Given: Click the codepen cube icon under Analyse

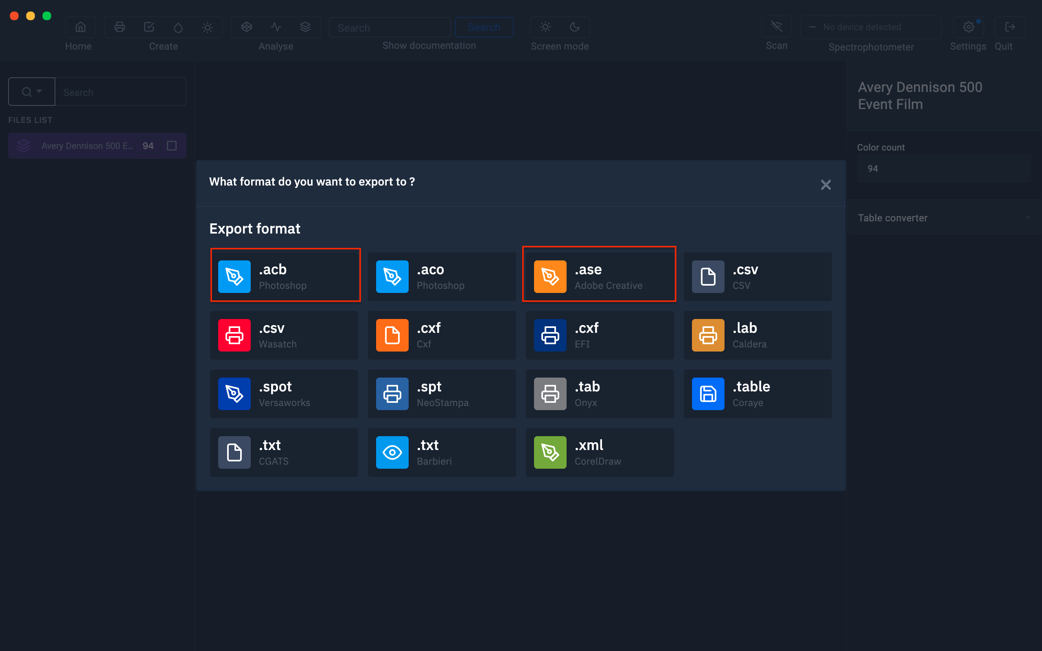Looking at the screenshot, I should (247, 27).
